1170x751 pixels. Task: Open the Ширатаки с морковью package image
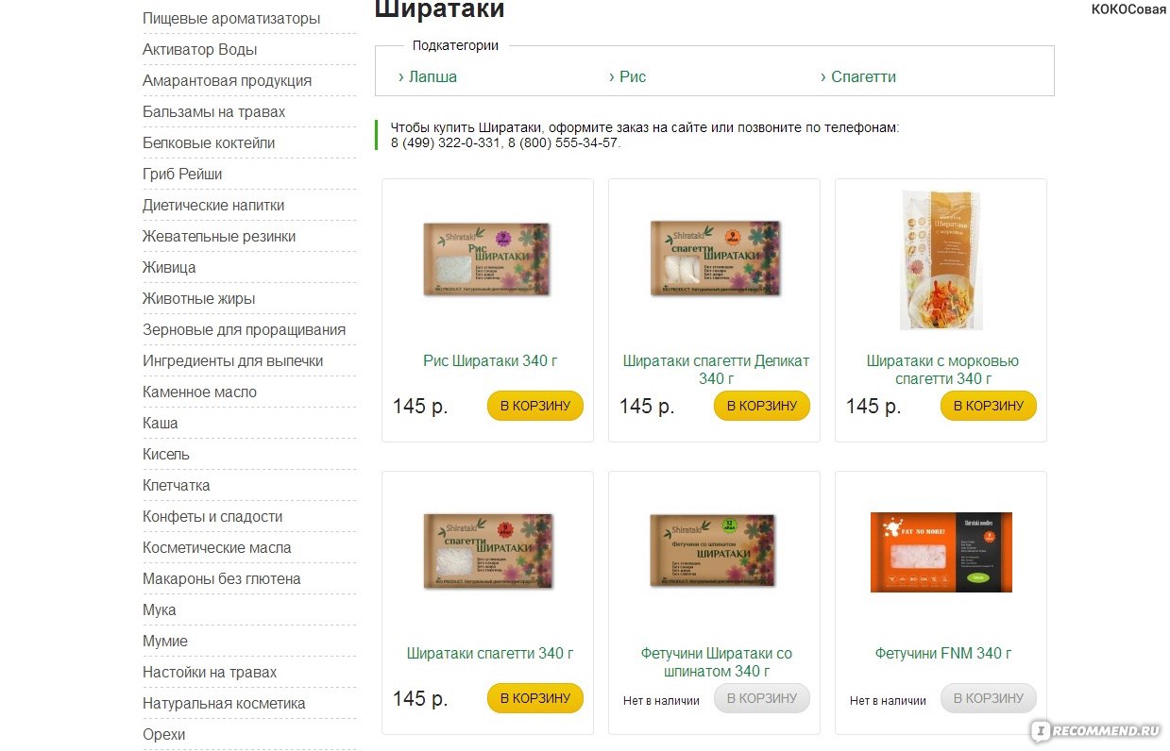click(941, 259)
